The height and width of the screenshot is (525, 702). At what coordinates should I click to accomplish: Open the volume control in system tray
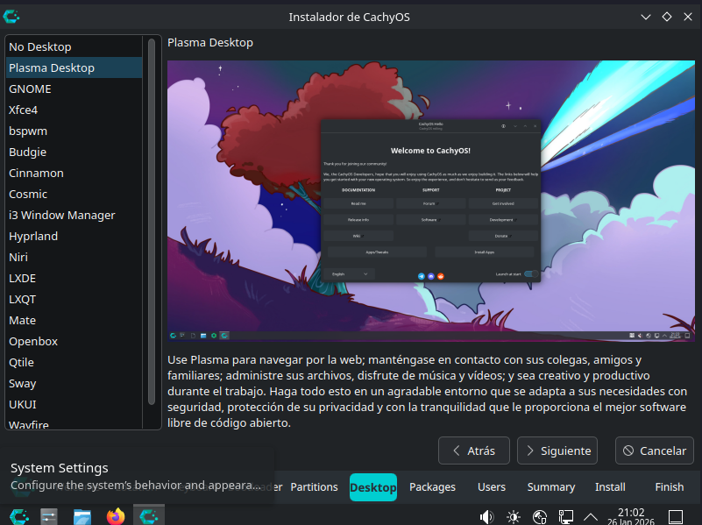click(486, 516)
